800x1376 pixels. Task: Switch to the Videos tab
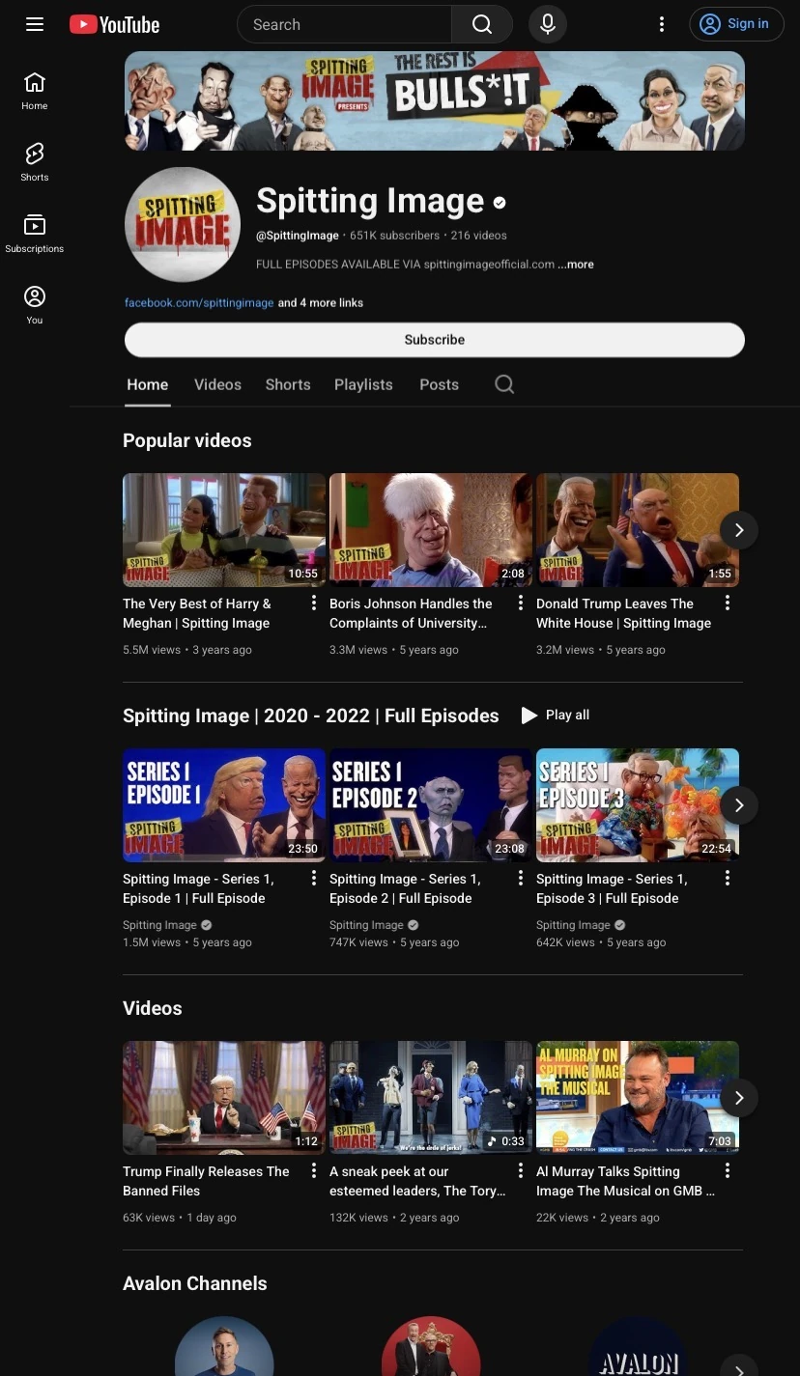pyautogui.click(x=217, y=383)
